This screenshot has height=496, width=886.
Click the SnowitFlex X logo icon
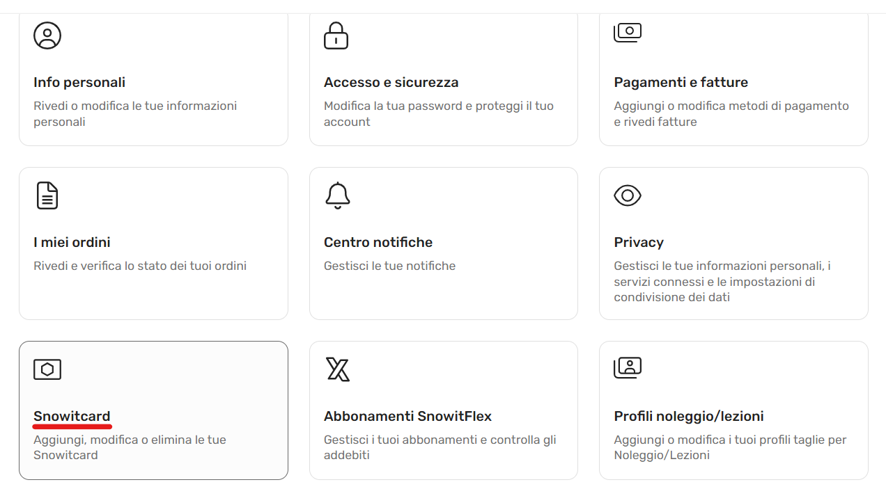click(338, 369)
